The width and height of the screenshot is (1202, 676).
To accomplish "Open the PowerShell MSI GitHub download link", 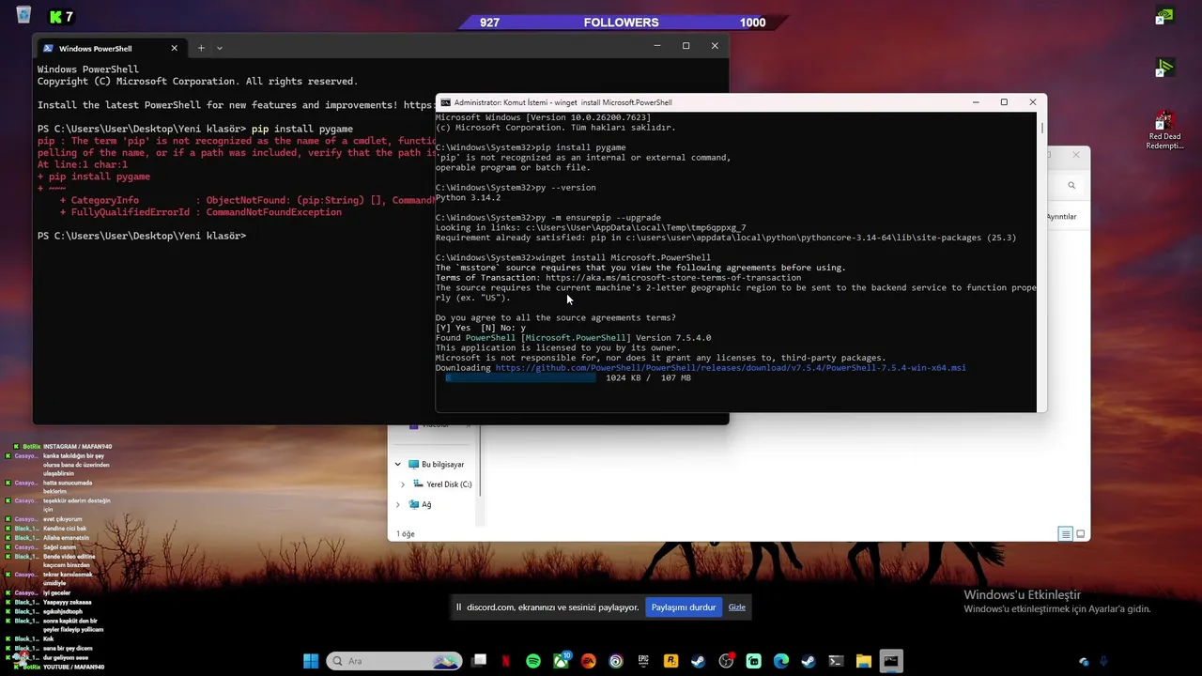I will tap(731, 368).
